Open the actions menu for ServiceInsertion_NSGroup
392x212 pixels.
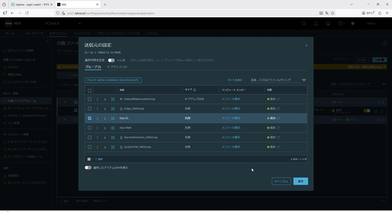pos(97,137)
